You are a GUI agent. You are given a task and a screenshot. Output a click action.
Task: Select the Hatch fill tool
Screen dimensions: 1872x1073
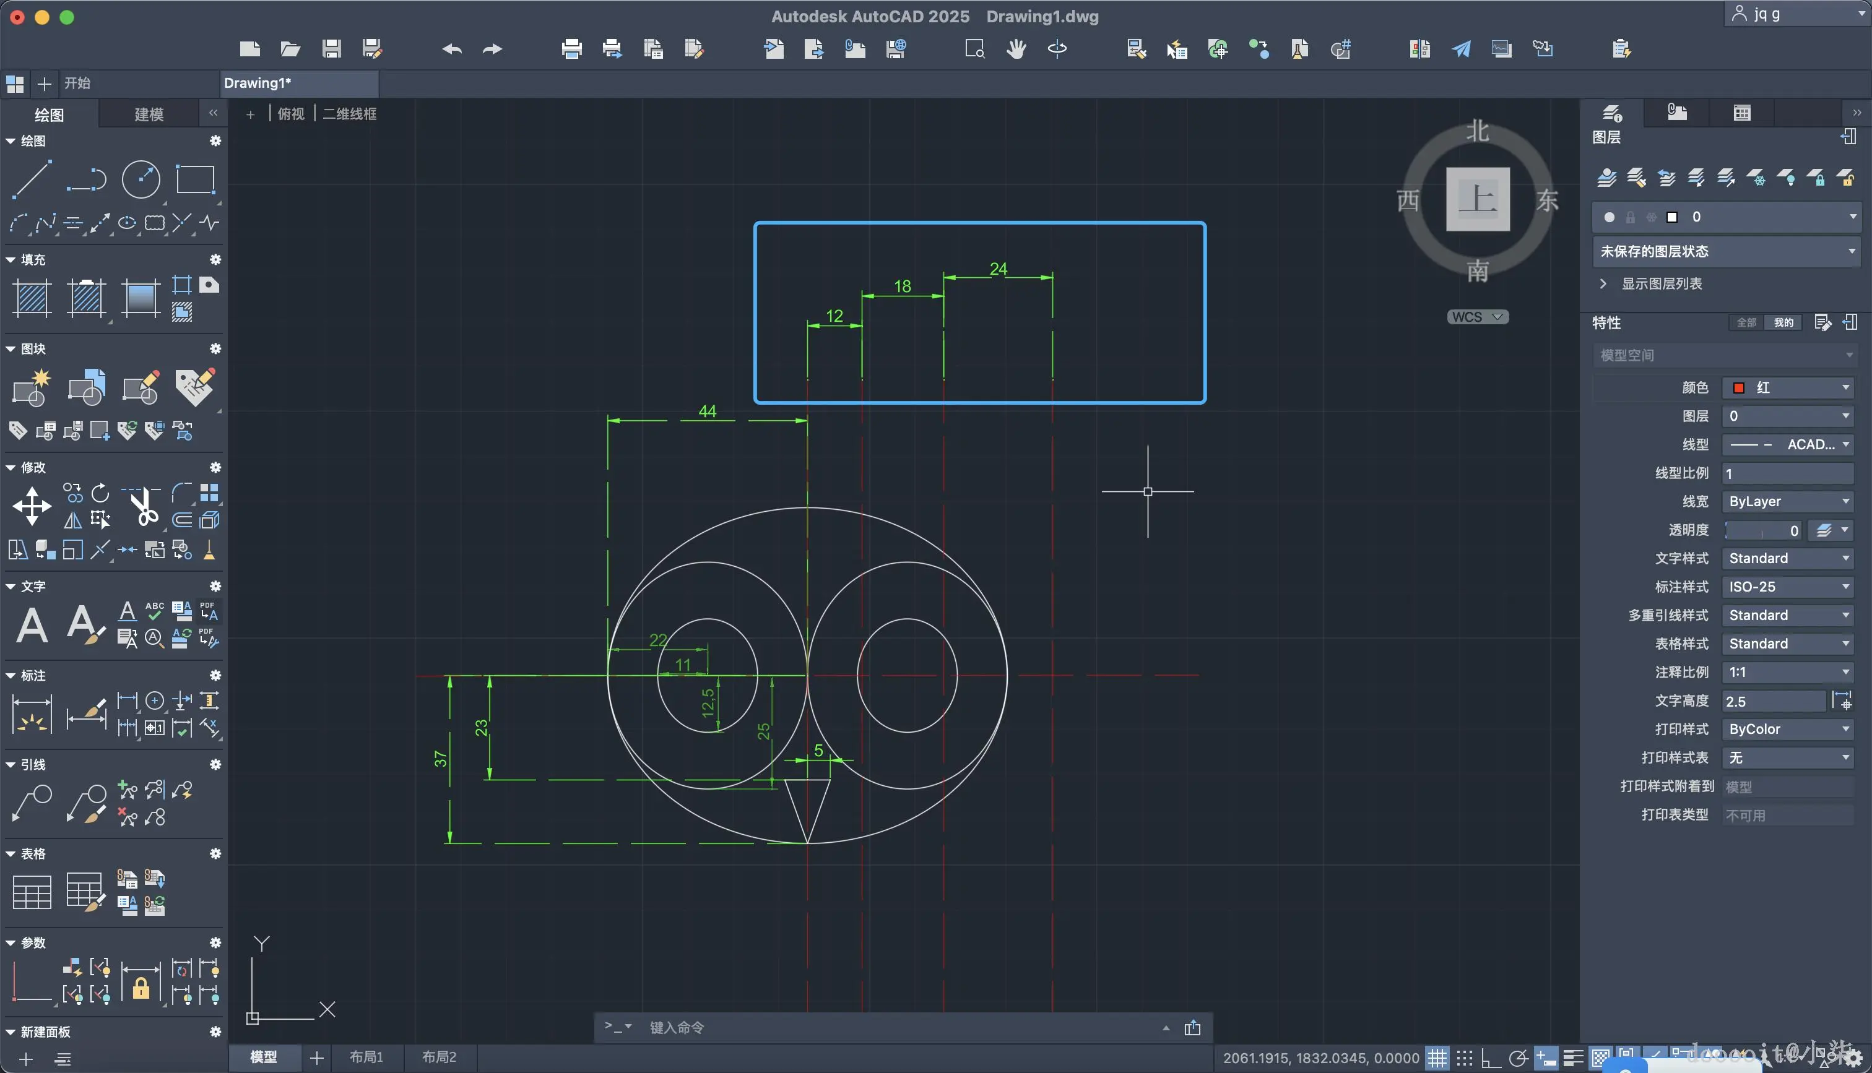point(32,298)
